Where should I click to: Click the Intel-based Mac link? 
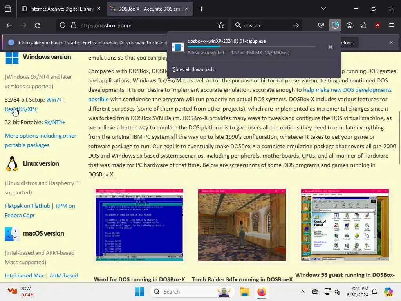[x=24, y=276]
